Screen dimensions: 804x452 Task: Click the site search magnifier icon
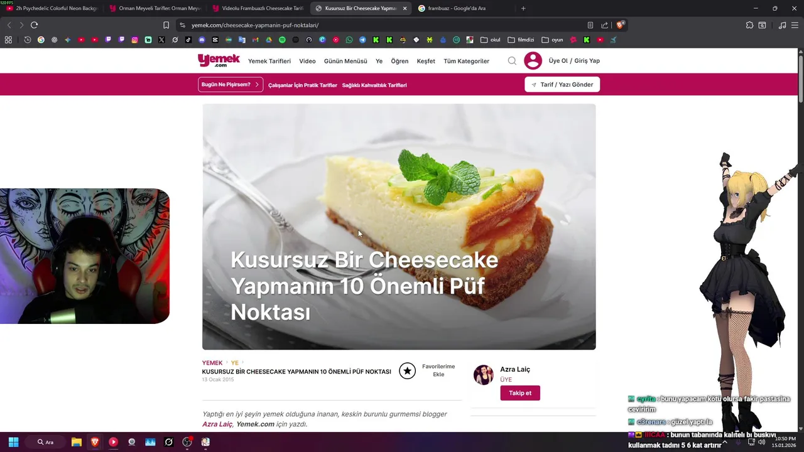point(512,61)
